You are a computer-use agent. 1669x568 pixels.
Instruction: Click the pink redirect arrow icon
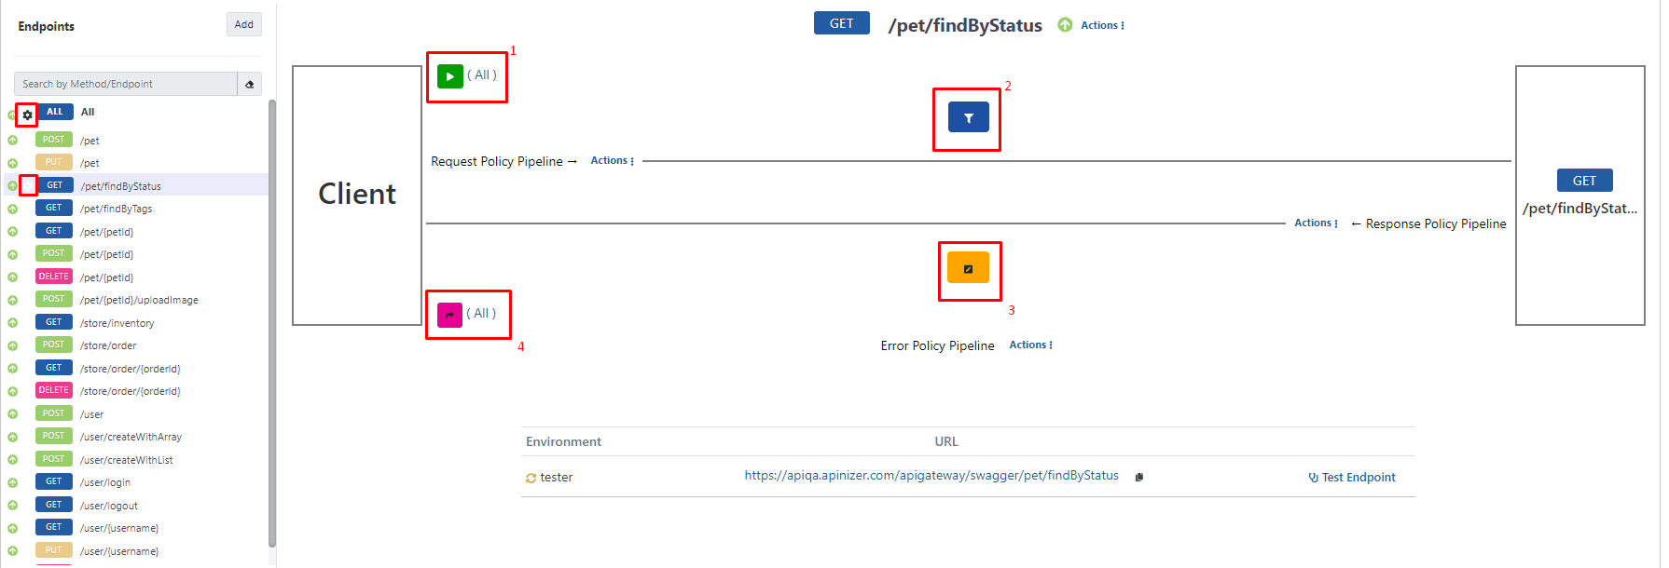pos(449,315)
